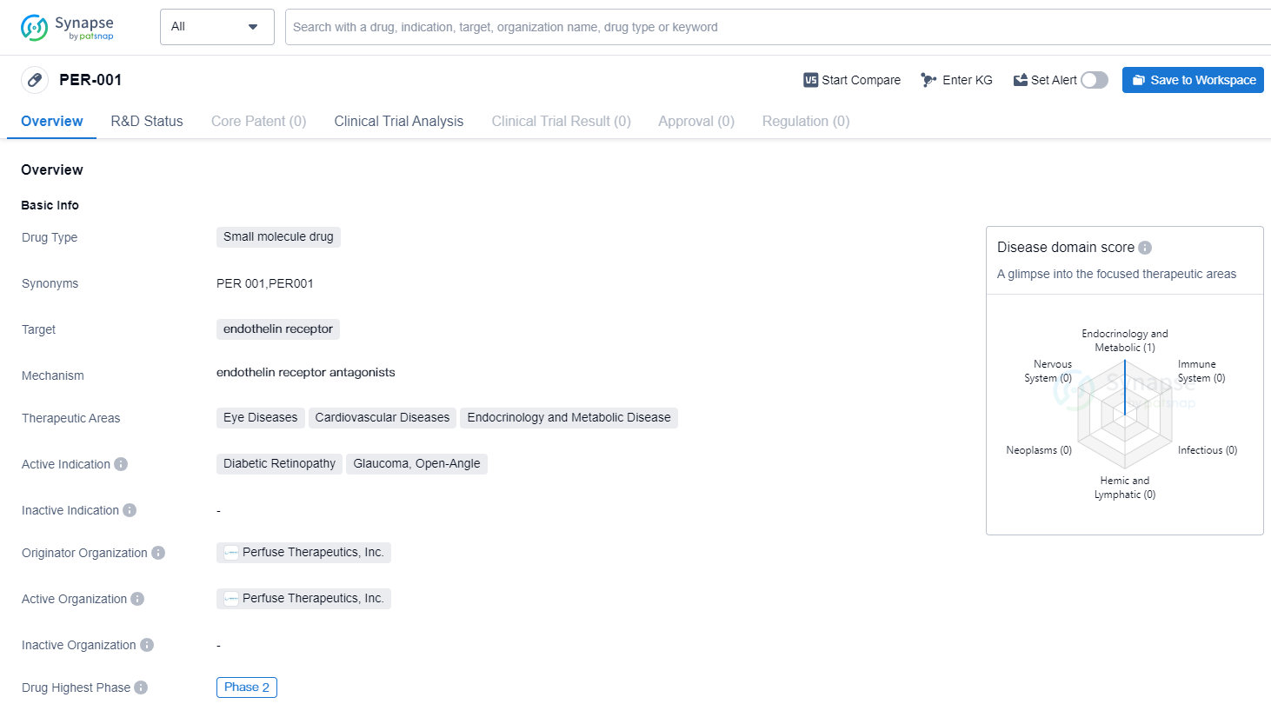This screenshot has height=704, width=1271.
Task: Click the Enter KG graph icon
Action: click(x=928, y=80)
